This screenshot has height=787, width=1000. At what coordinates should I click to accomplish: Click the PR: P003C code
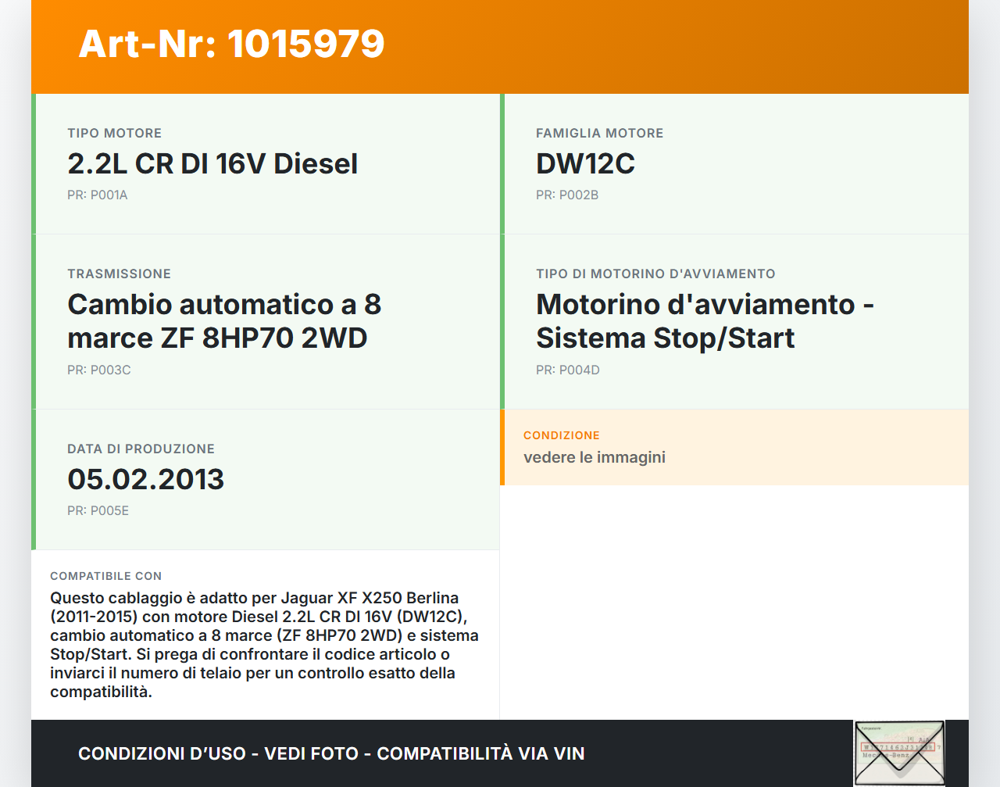pyautogui.click(x=99, y=370)
